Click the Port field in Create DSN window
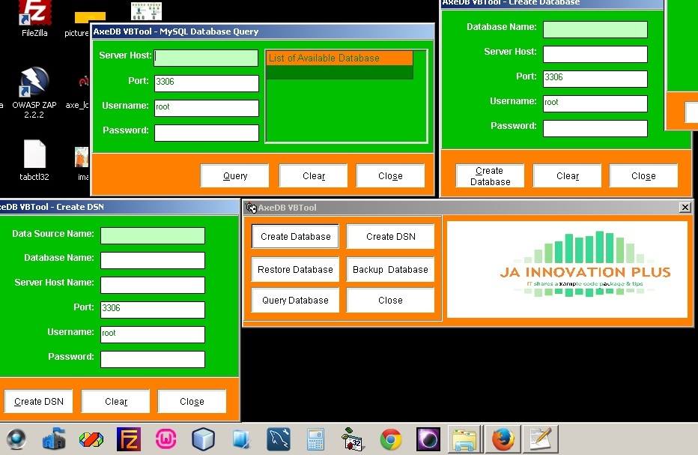The image size is (698, 455). tap(153, 310)
